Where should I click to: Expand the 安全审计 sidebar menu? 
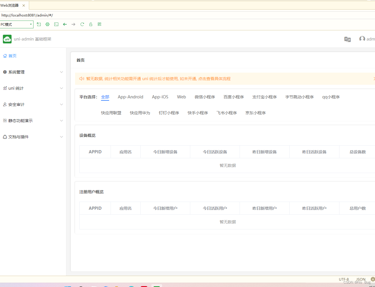[x=33, y=104]
